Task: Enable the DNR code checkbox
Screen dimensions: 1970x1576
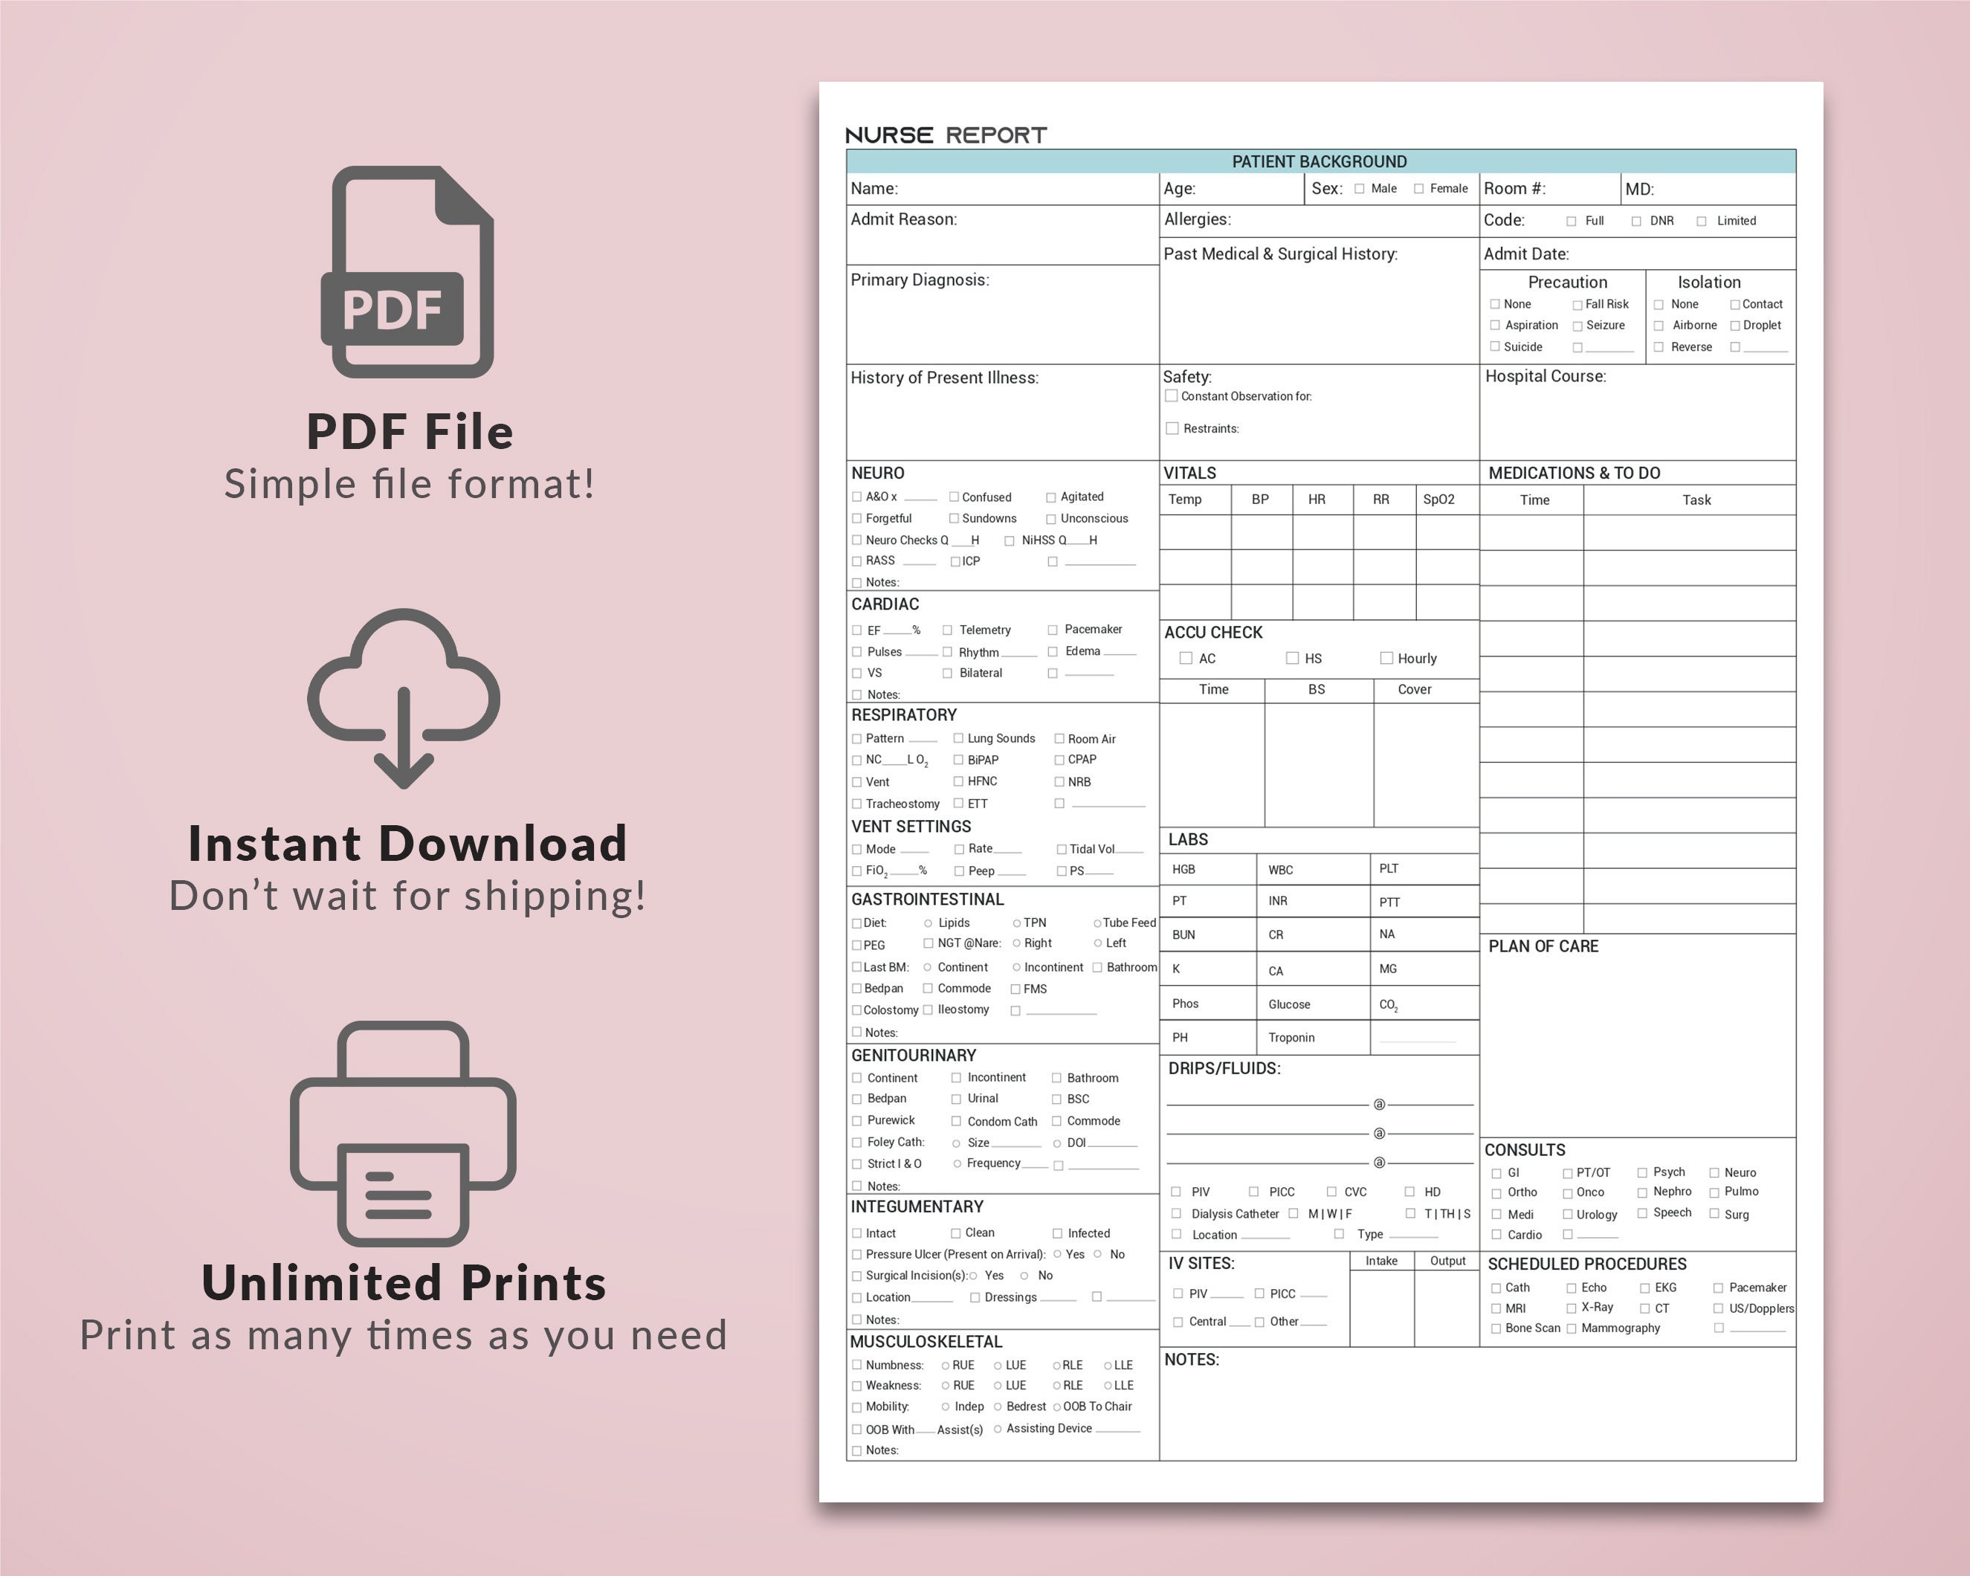Action: point(1635,220)
